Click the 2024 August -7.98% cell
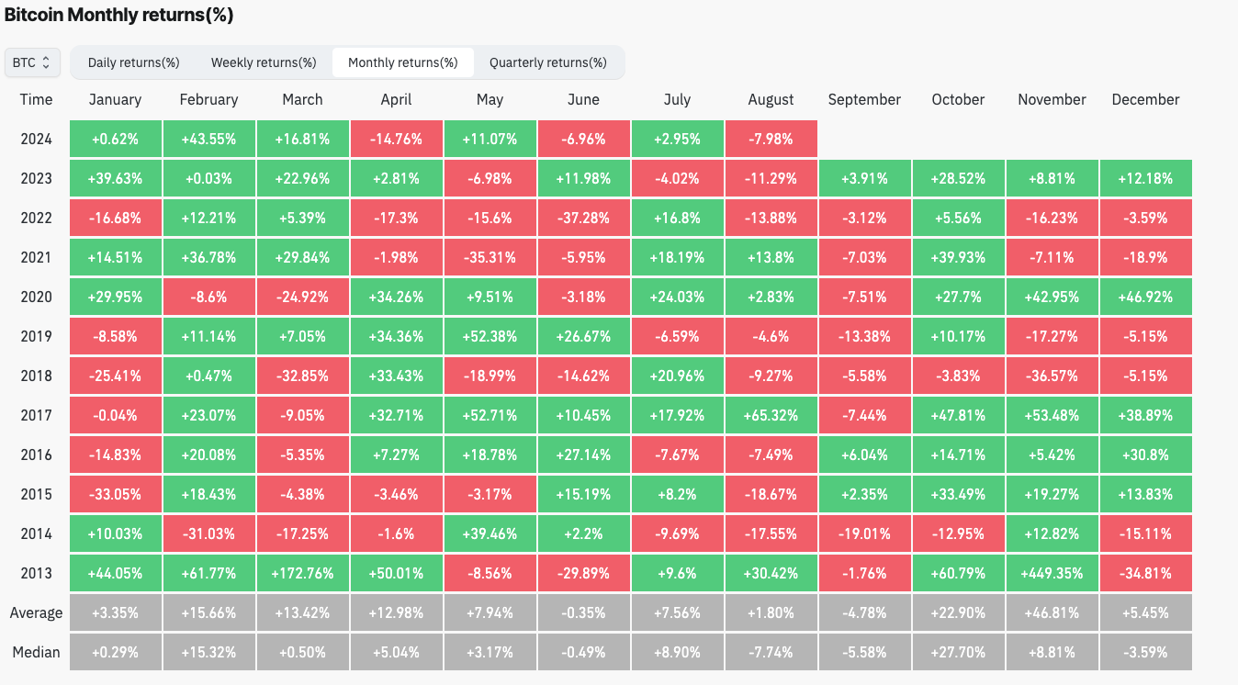Screen dimensions: 1238x685 tap(771, 140)
